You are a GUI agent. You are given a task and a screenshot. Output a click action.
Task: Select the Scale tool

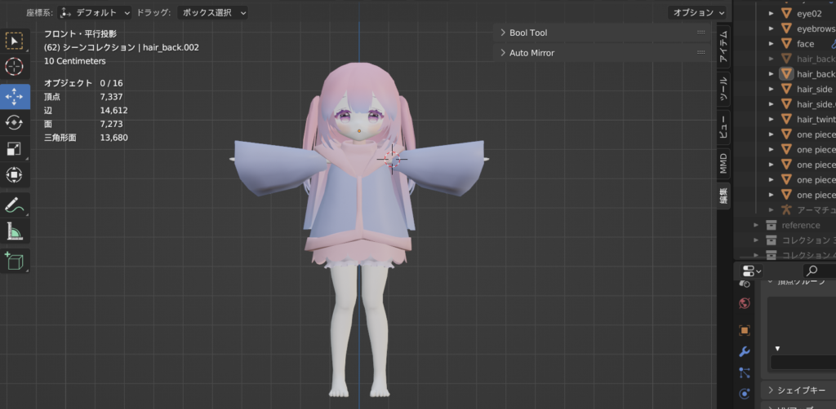tap(15, 148)
